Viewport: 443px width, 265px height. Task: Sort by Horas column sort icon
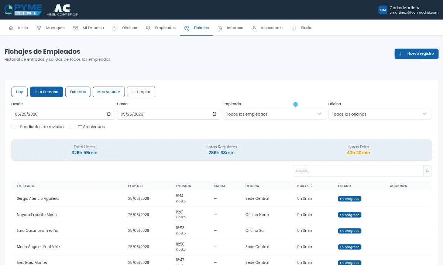[x=311, y=186]
